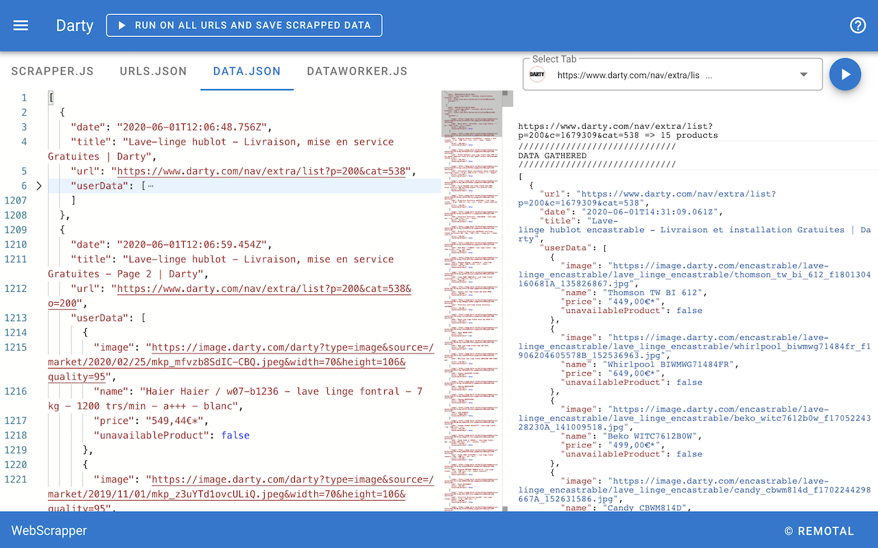Select the DATA.JSON tab
This screenshot has height=548, width=878.
point(247,71)
